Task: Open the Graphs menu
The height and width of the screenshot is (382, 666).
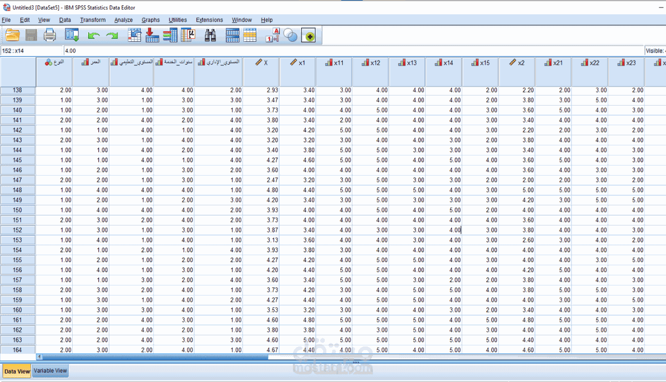Action: [151, 20]
